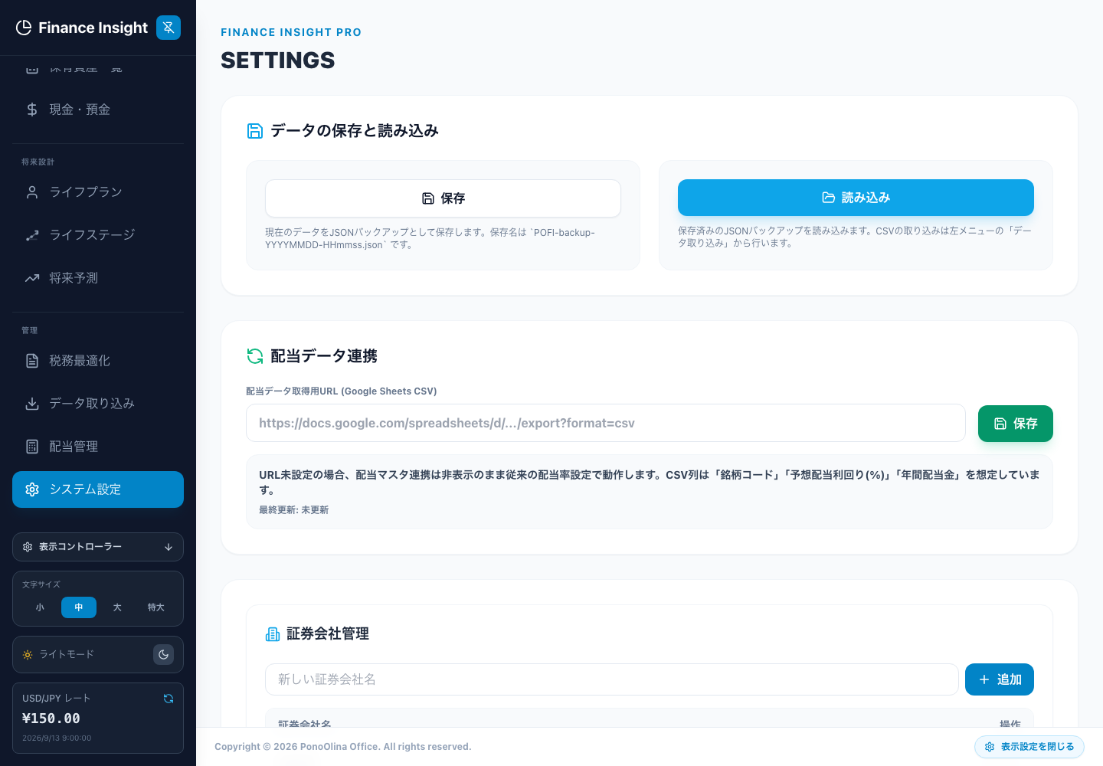Image resolution: width=1103 pixels, height=766 pixels.
Task: Click the pin icon next to Finance Insight
Action: click(x=169, y=28)
